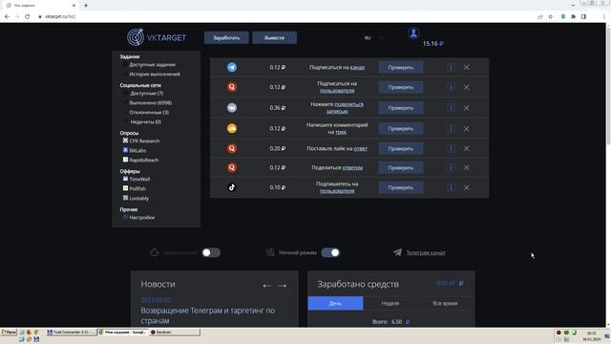Open the RU language selector
611x344 pixels.
click(368, 38)
